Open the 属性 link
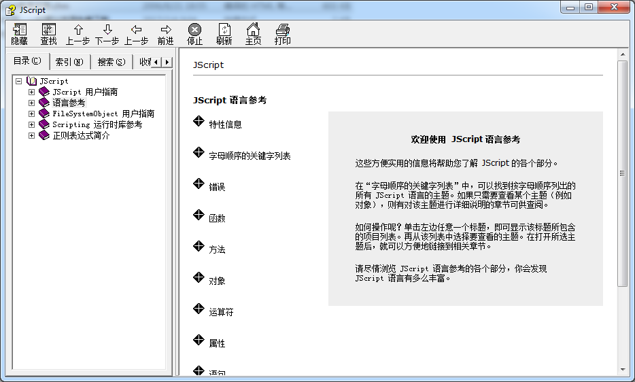The width and height of the screenshot is (635, 382). (217, 343)
